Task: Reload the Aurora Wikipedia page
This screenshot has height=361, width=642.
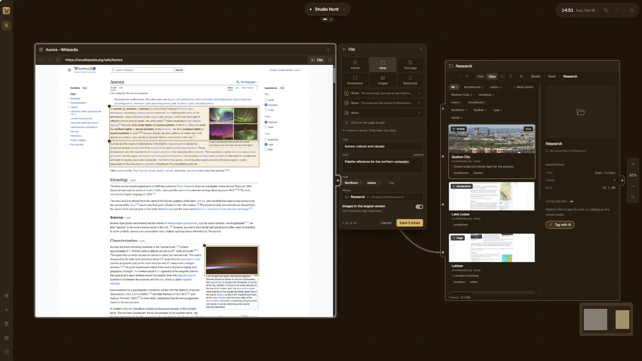Action: [x=58, y=60]
